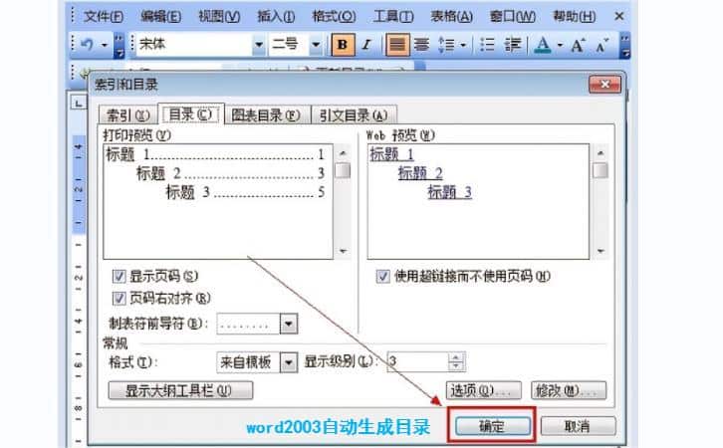Open the font size 二号 dropdown
This screenshot has height=448, width=723.
pyautogui.click(x=316, y=45)
